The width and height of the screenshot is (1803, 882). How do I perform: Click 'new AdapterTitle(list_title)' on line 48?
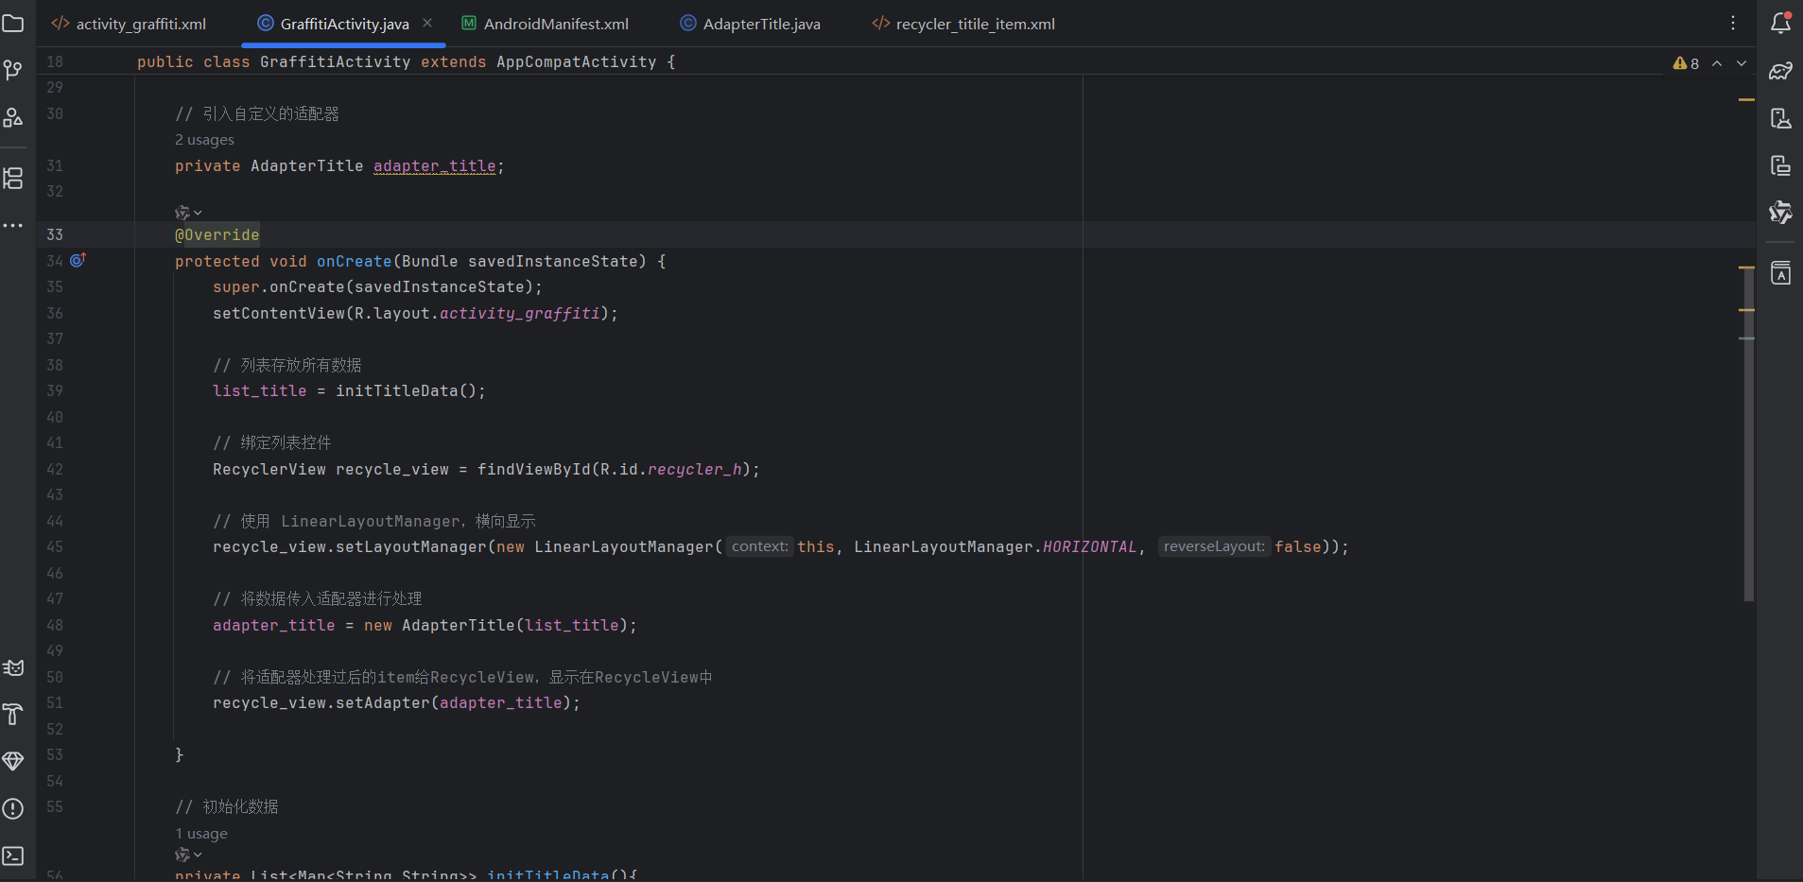click(496, 625)
